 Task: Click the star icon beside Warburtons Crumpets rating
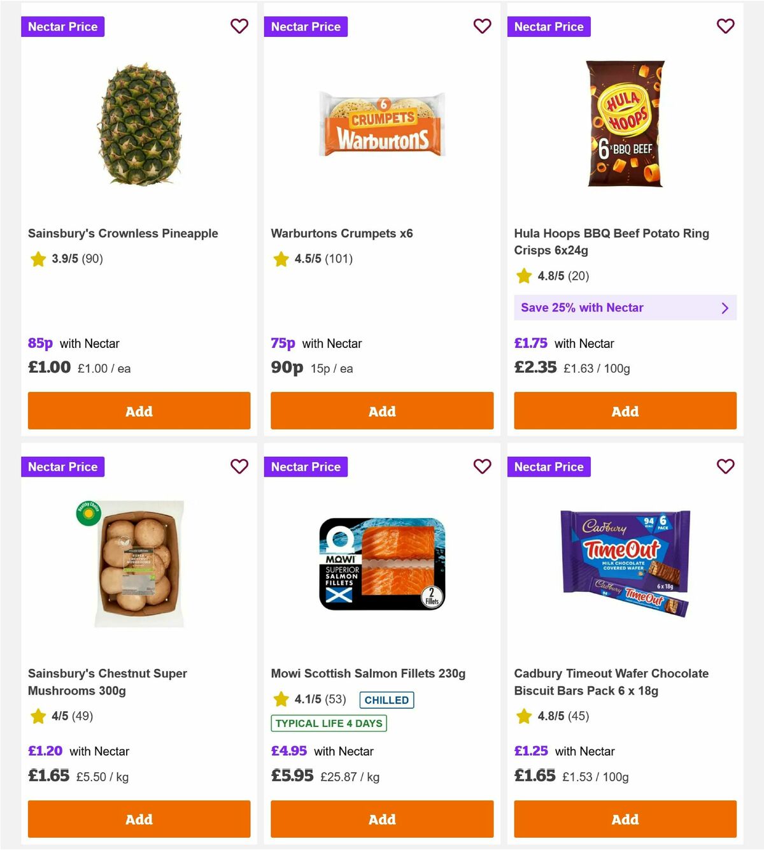(x=280, y=259)
